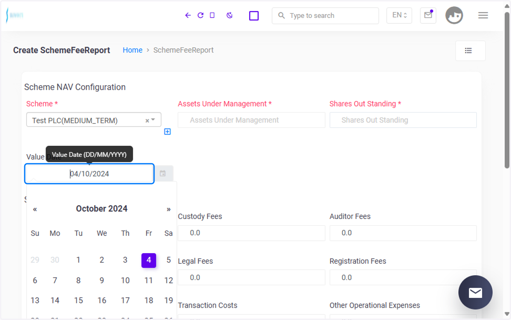Image resolution: width=511 pixels, height=320 pixels.
Task: Click the company logo in header
Action: click(x=14, y=15)
